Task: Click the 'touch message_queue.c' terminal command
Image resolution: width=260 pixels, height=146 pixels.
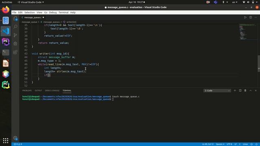Action: 126,97
